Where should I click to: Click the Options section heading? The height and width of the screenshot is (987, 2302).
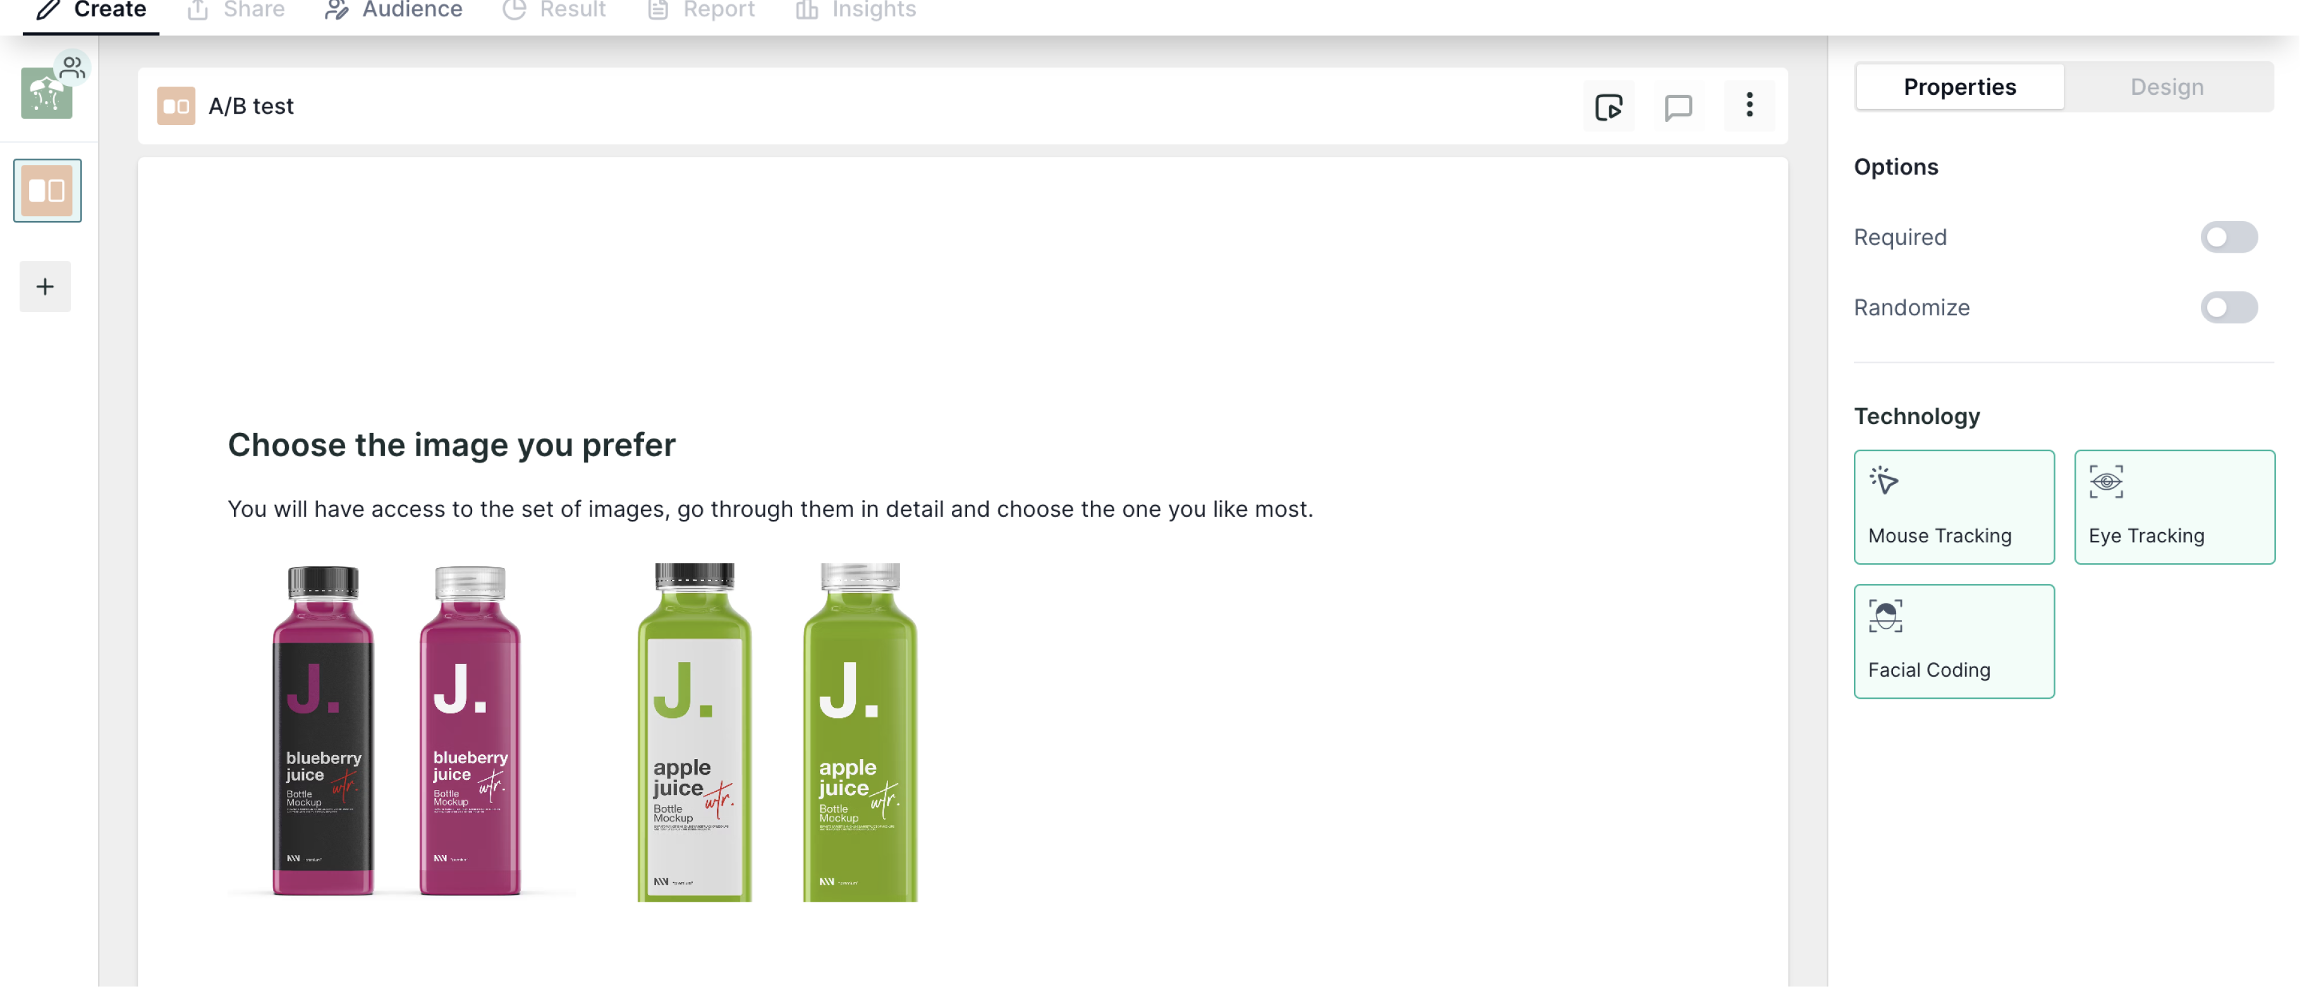(1896, 167)
